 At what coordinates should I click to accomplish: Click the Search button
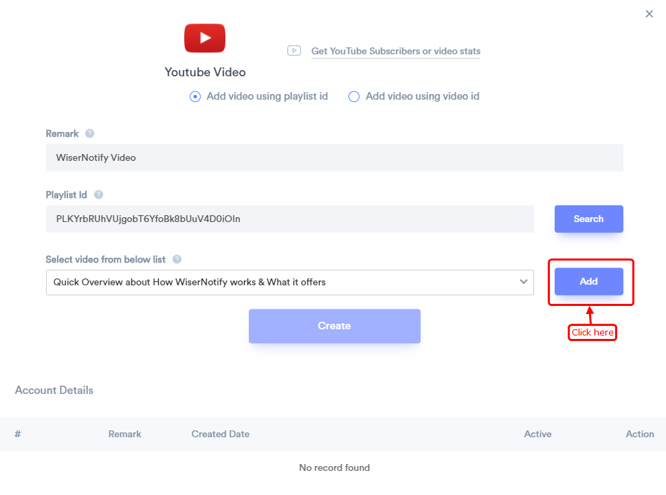coord(589,219)
